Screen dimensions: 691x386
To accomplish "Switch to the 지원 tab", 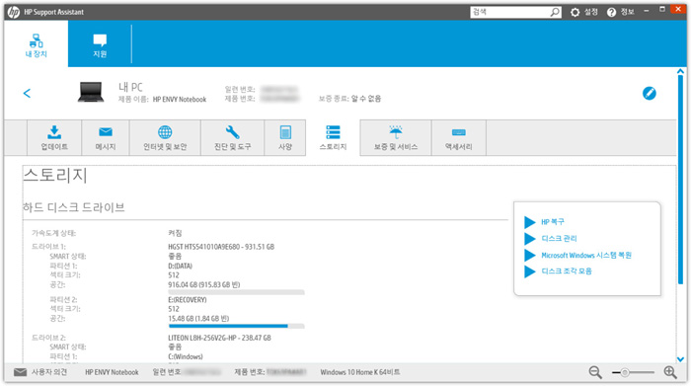I will point(100,45).
